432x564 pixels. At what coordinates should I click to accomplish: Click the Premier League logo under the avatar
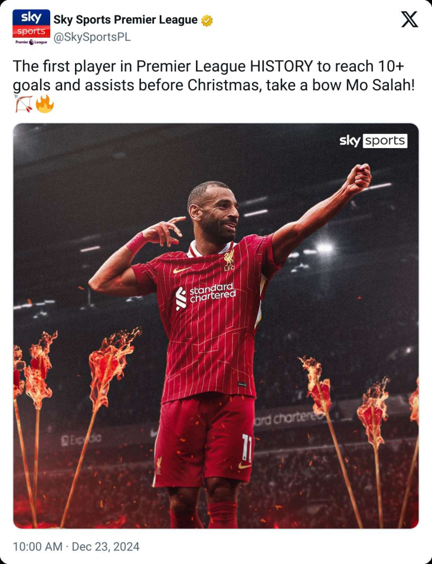point(31,42)
